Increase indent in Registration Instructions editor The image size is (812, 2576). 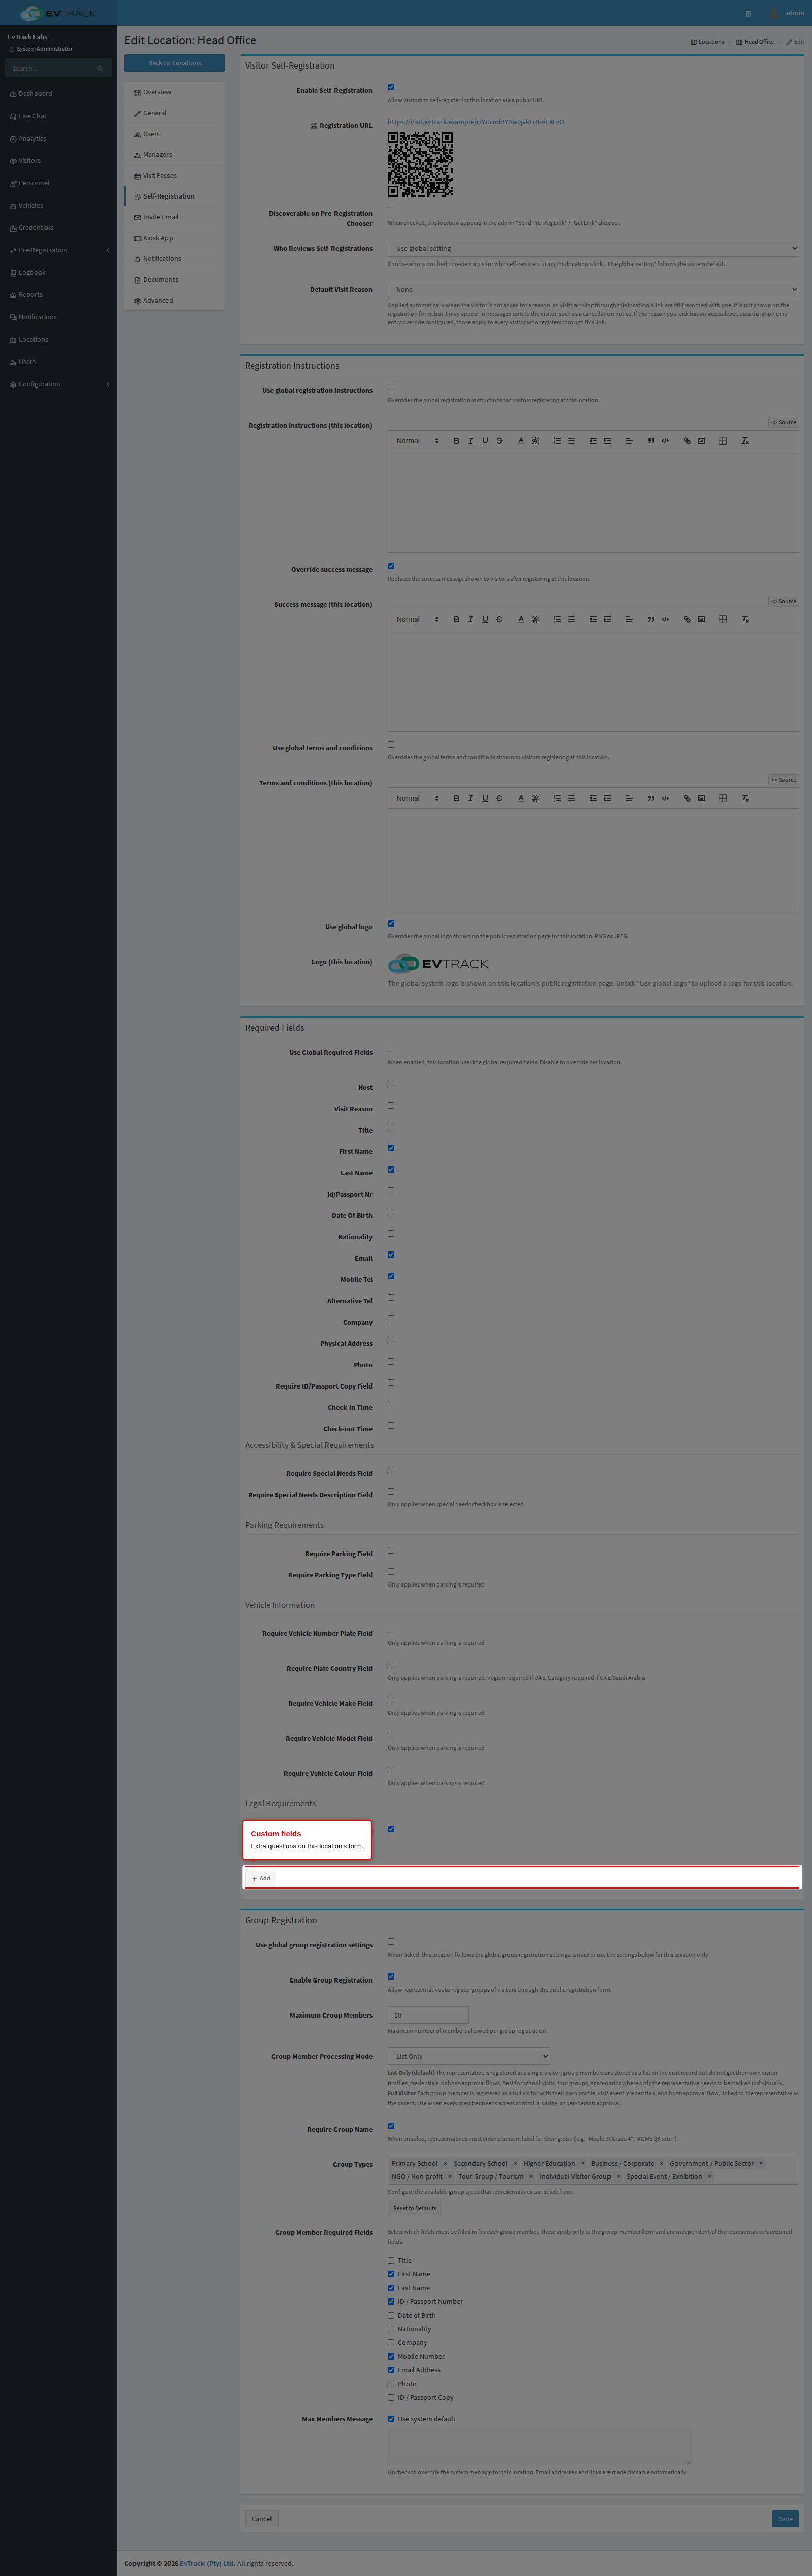tap(607, 441)
